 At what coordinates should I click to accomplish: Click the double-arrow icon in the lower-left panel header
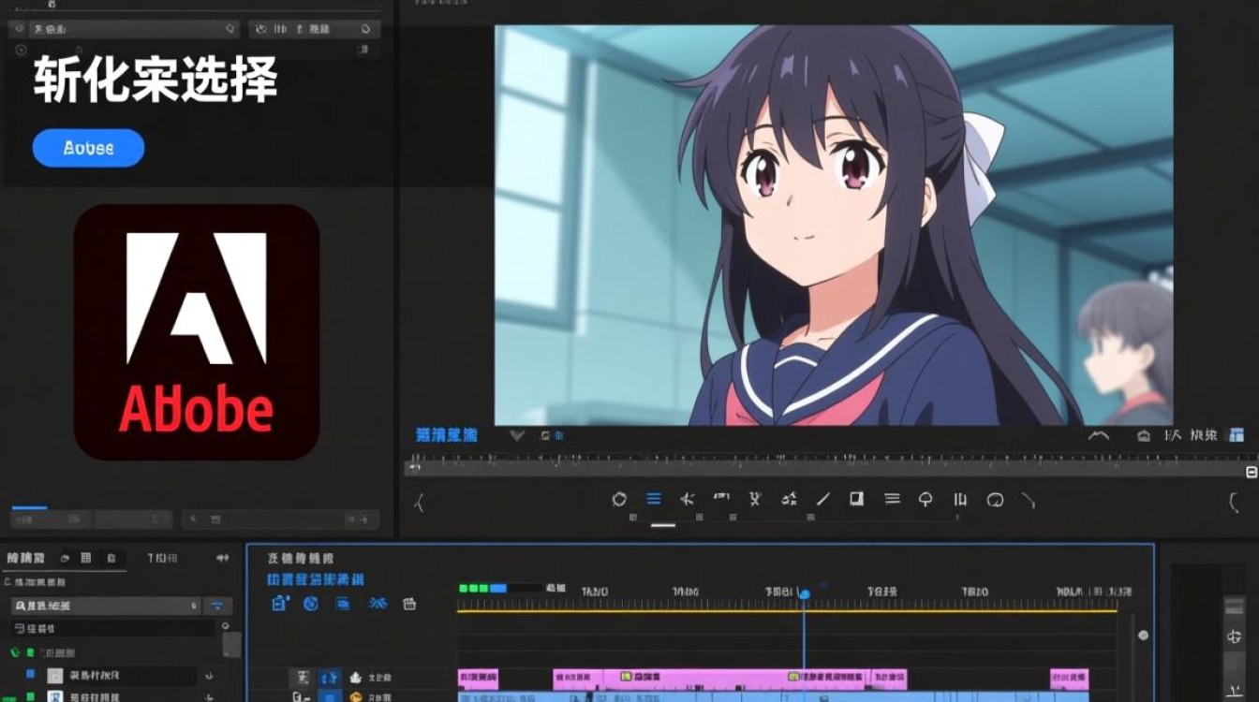tap(222, 558)
